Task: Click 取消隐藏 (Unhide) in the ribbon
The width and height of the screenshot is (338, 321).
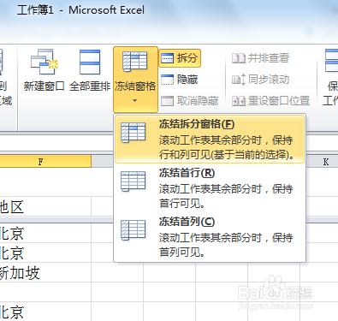Action: point(190,101)
